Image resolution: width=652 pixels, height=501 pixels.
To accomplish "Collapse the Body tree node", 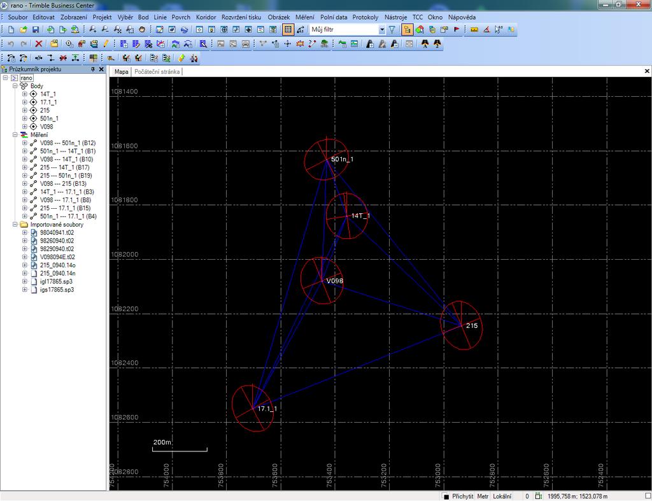I will [x=15, y=86].
